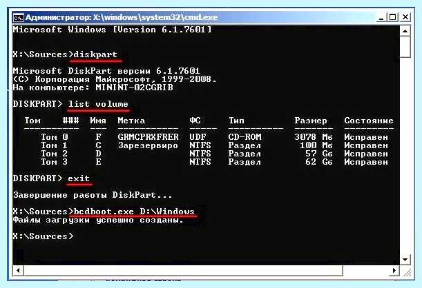Screen dimensions: 422x288
Task: Click the 'GRMCPRXFRER' volume label
Action: click(x=148, y=137)
